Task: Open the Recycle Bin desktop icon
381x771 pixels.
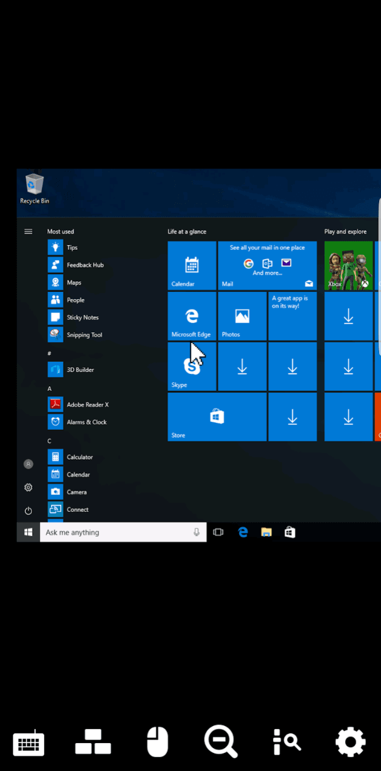Action: coord(35,188)
